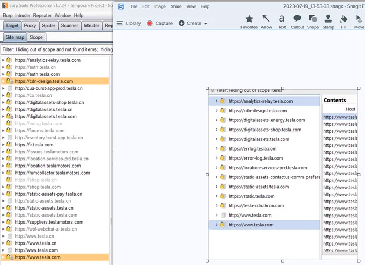Expand https://auth.tesla.cn tree node

click(3, 67)
